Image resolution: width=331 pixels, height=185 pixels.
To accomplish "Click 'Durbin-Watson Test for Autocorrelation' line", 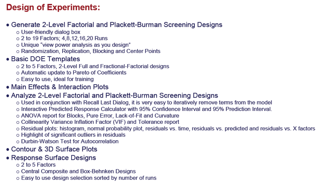I will pos(70,141).
